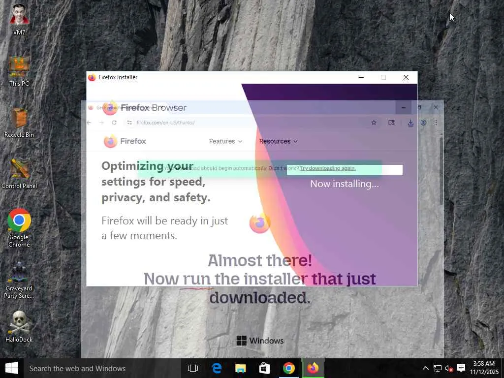Open the Recycle Bin icon
504x378 pixels.
[19, 123]
